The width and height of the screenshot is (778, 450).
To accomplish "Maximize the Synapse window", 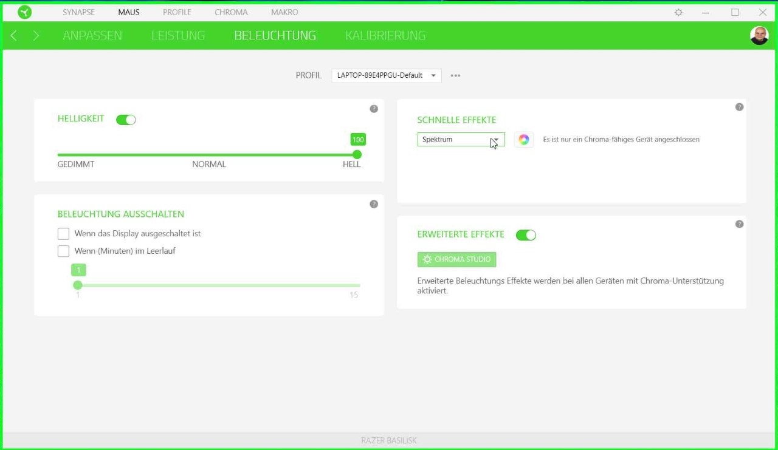I will (735, 12).
